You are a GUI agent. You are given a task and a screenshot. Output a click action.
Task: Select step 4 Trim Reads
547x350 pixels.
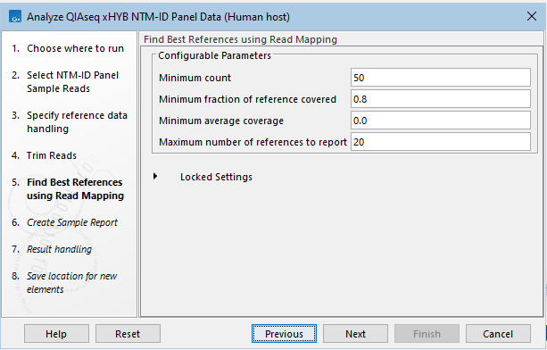(44, 155)
